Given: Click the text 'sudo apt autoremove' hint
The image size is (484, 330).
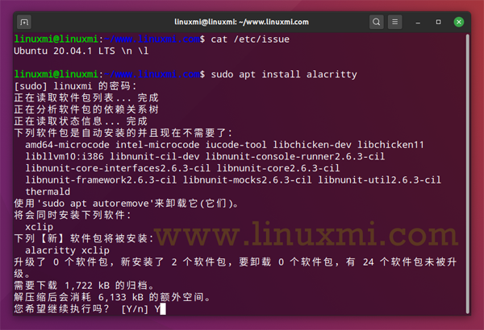Looking at the screenshot, I should (x=95, y=204).
